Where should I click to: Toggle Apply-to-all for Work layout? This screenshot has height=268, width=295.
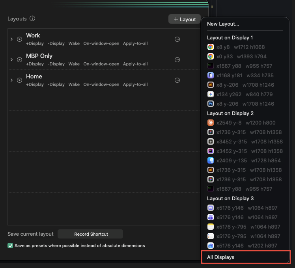135,43
